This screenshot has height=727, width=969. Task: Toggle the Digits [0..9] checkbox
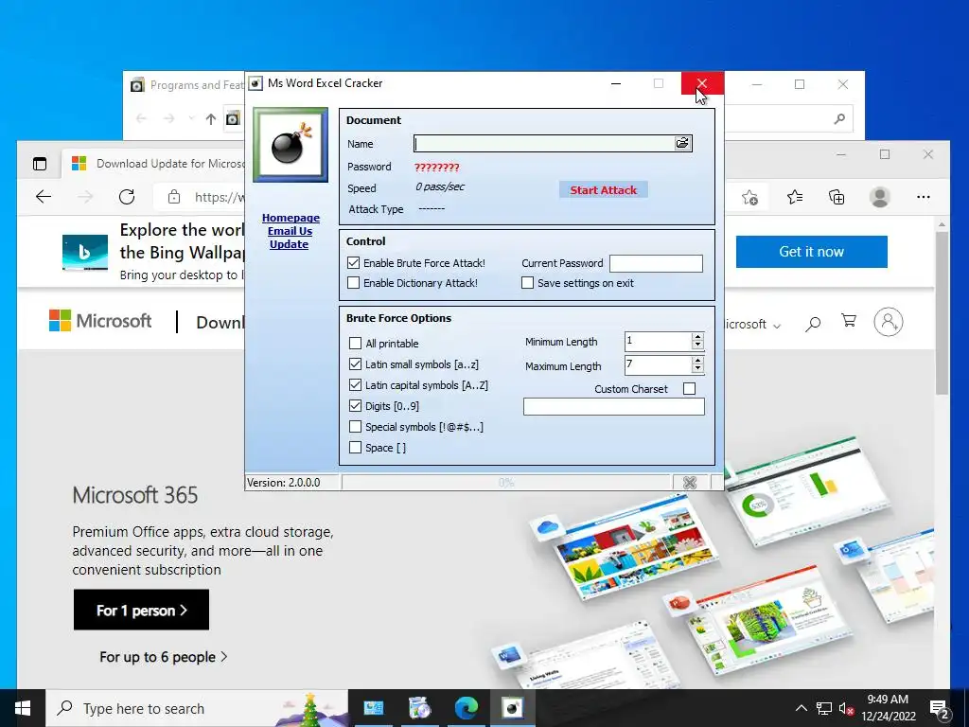tap(356, 405)
